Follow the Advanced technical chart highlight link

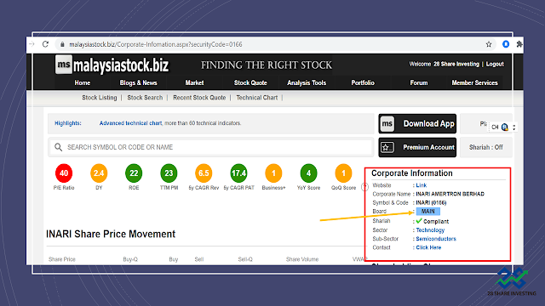pyautogui.click(x=130, y=123)
